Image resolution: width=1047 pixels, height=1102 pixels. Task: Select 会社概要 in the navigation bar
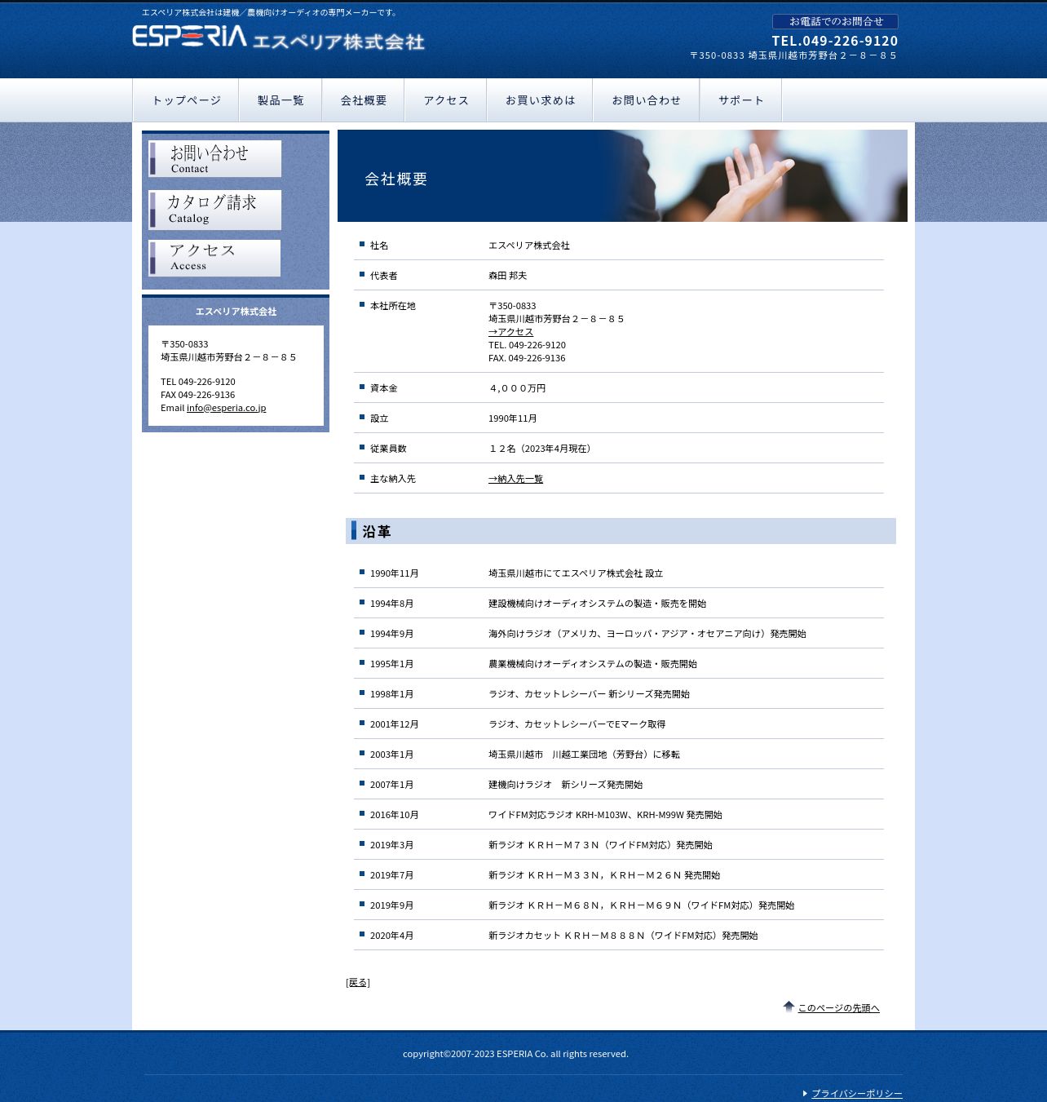pyautogui.click(x=364, y=100)
